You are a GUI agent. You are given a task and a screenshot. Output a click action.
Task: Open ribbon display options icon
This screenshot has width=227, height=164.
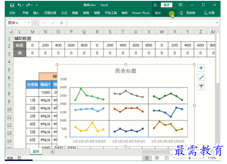180,5
